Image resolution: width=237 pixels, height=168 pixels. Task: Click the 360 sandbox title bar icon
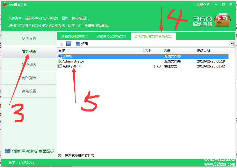click(5, 5)
